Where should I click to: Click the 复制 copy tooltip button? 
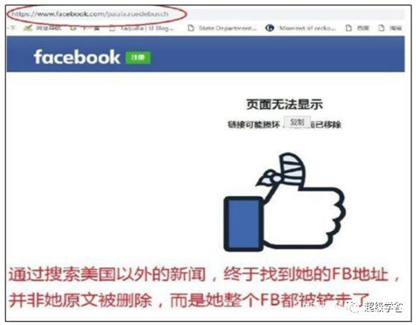(x=297, y=122)
